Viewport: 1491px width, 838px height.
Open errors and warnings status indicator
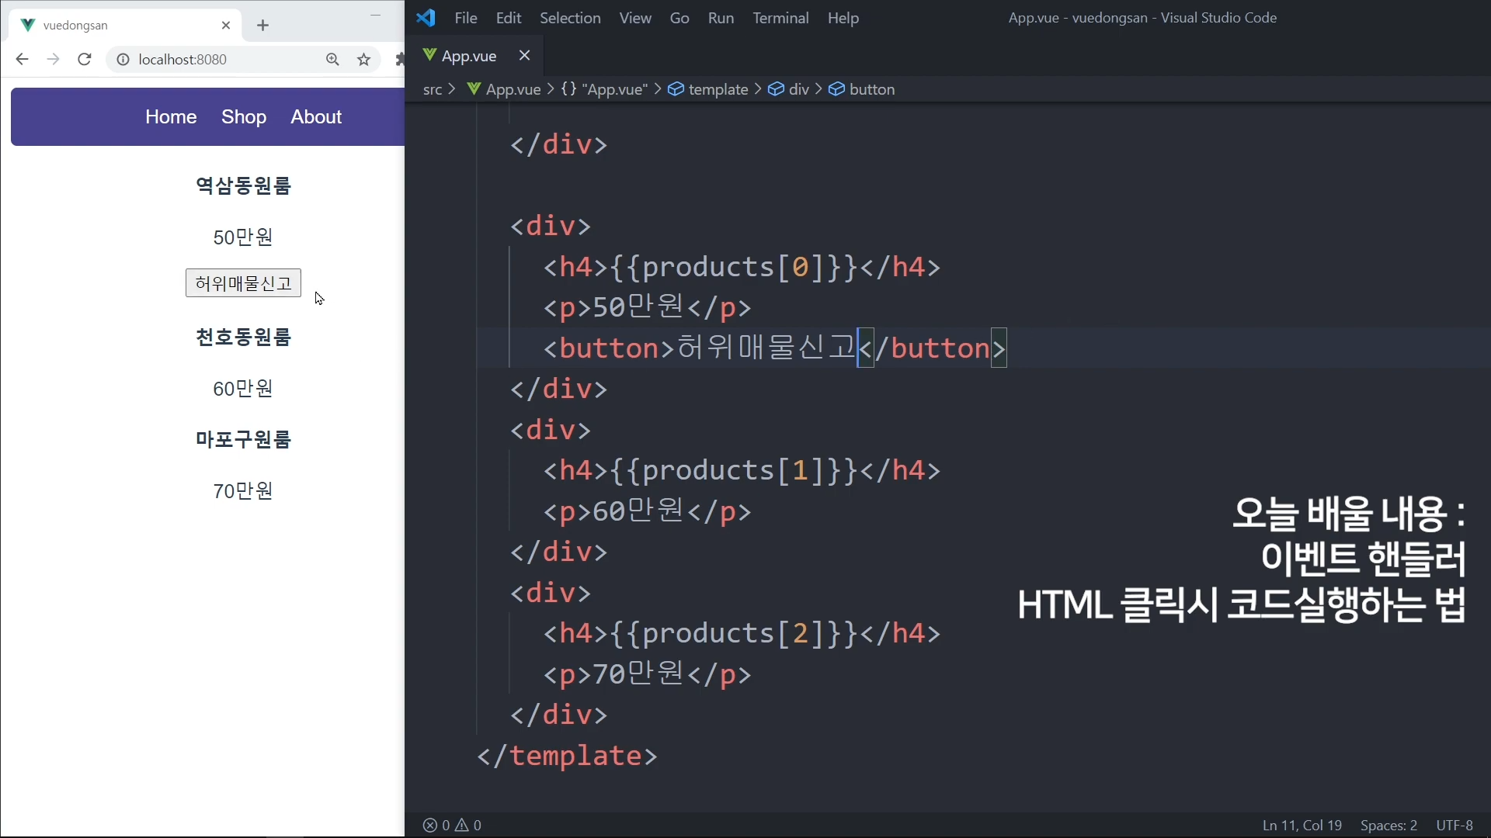(452, 825)
